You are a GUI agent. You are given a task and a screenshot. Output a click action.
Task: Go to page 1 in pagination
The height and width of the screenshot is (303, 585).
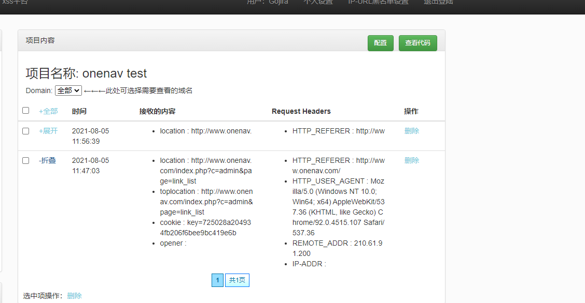[x=217, y=280]
